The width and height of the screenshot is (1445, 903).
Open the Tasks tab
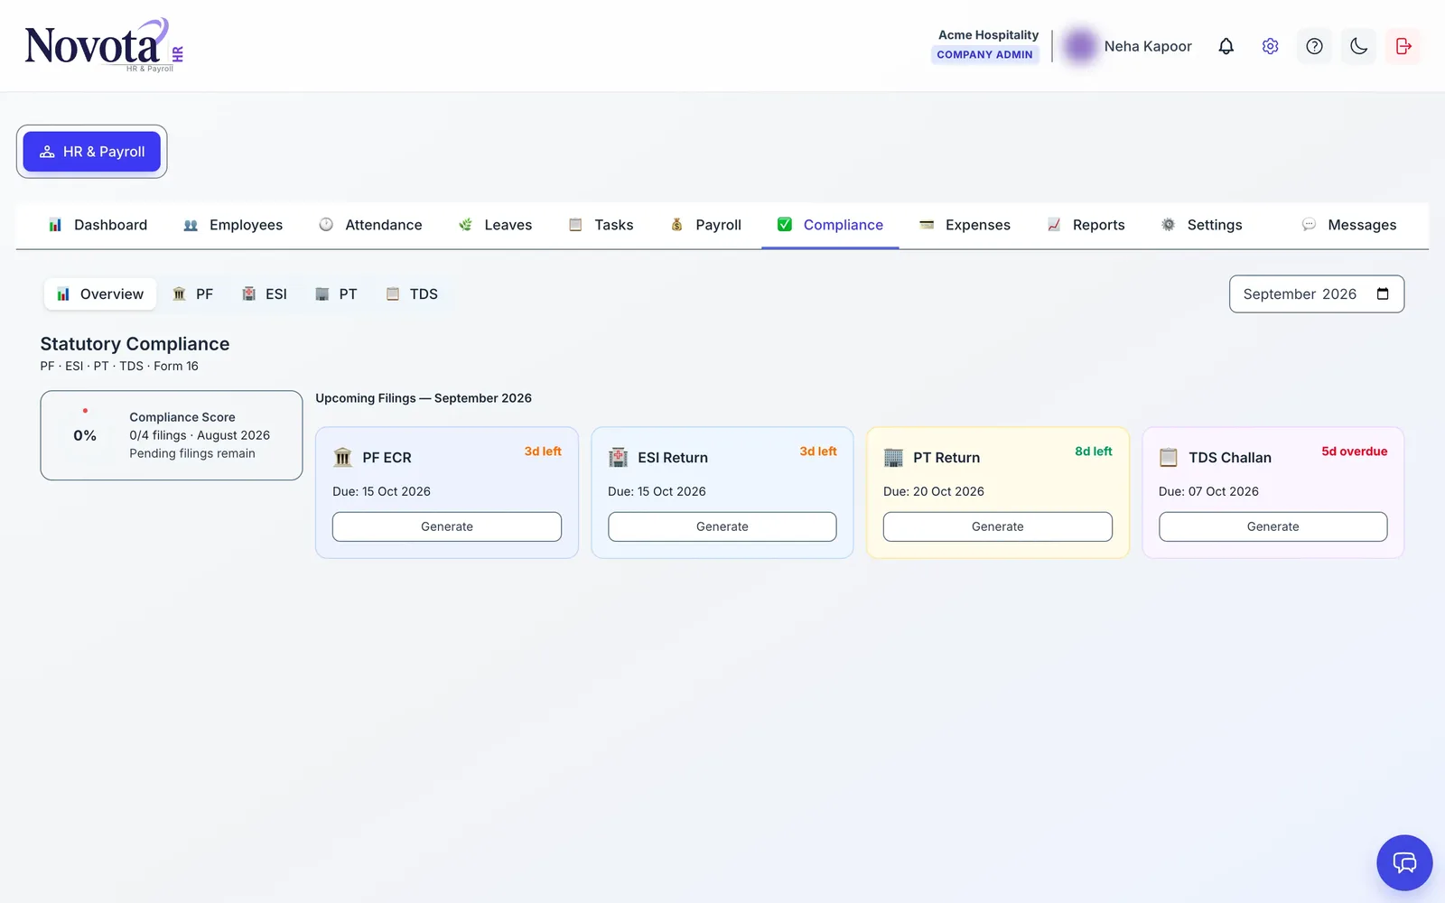point(601,225)
